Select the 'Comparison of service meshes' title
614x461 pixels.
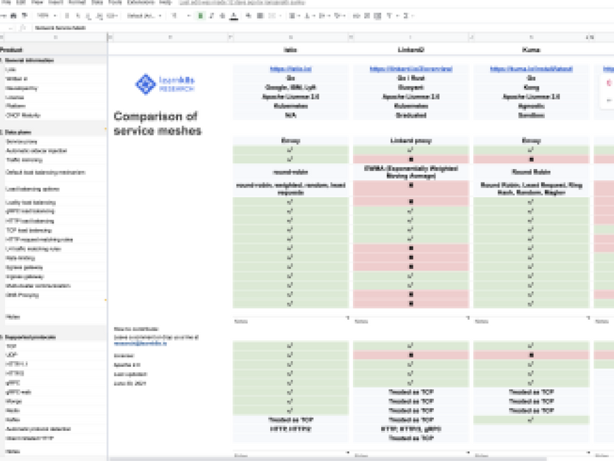(x=158, y=124)
